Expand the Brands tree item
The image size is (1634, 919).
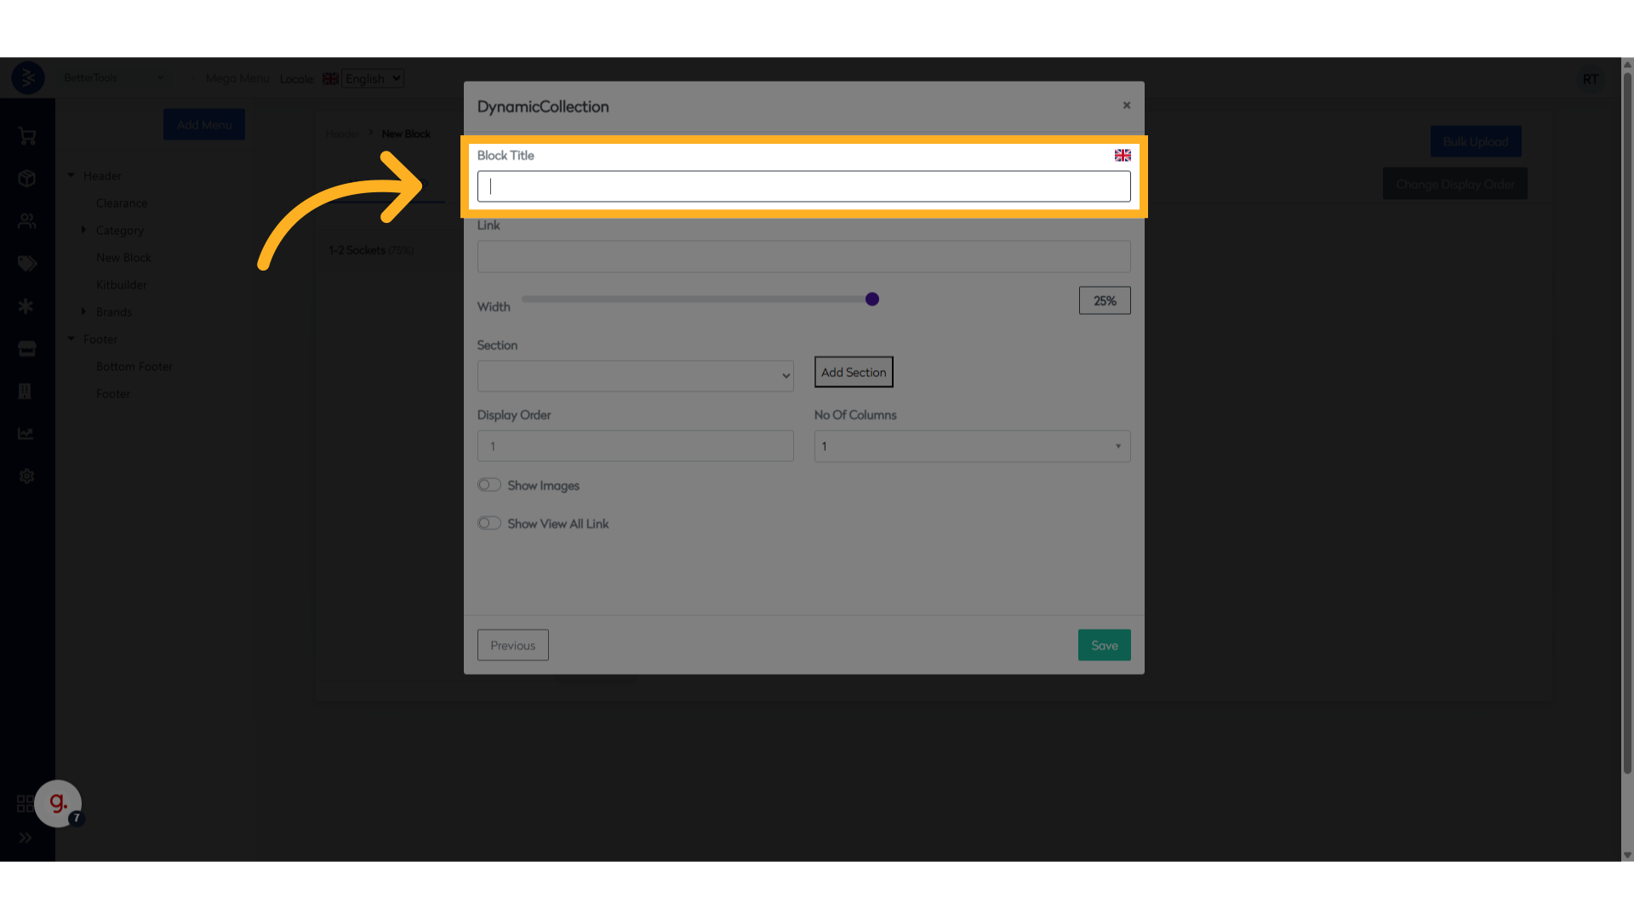tap(84, 311)
